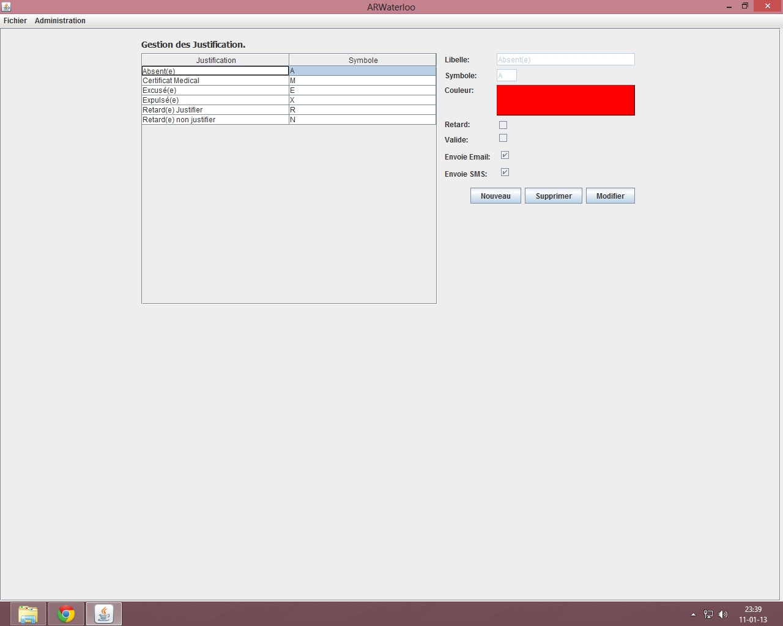Click the Libelle text field

click(x=565, y=59)
